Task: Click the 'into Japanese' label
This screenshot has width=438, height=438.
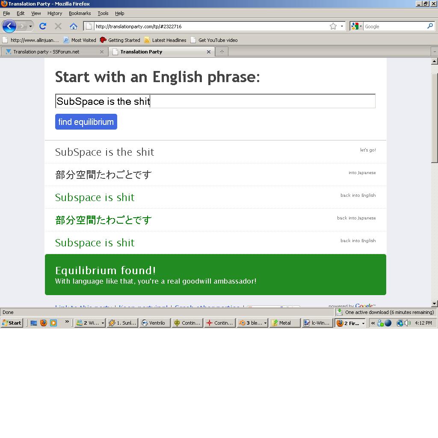Action: click(x=362, y=173)
